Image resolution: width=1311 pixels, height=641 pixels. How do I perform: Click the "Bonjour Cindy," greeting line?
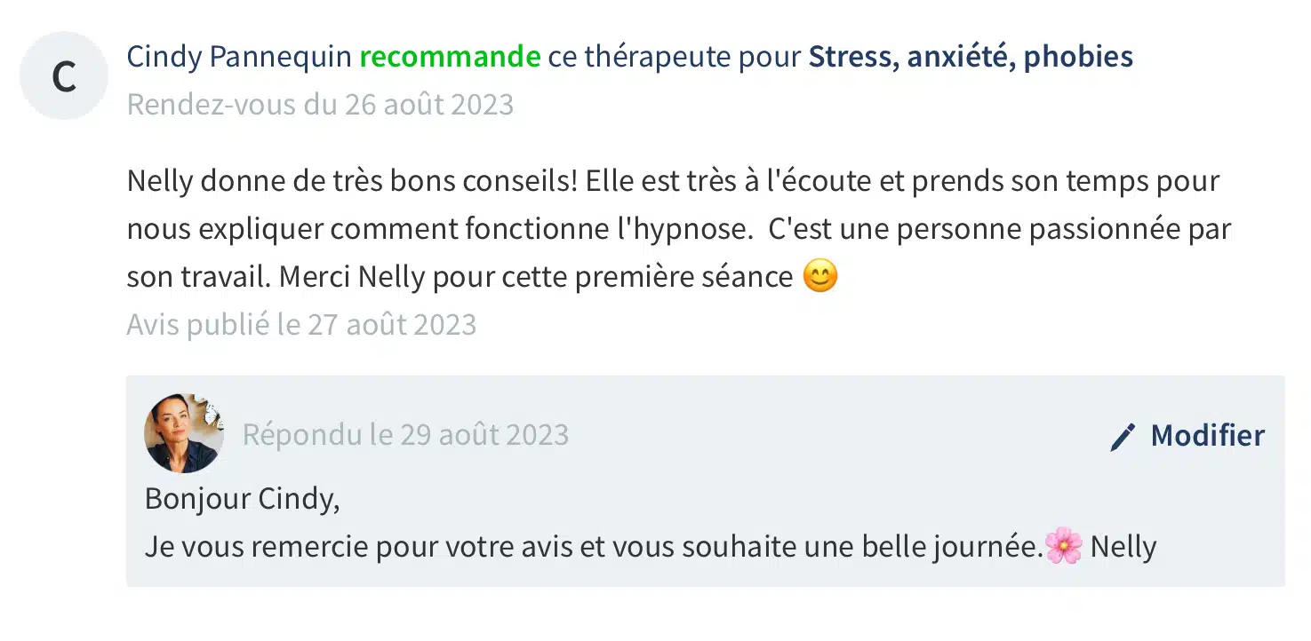coord(242,499)
